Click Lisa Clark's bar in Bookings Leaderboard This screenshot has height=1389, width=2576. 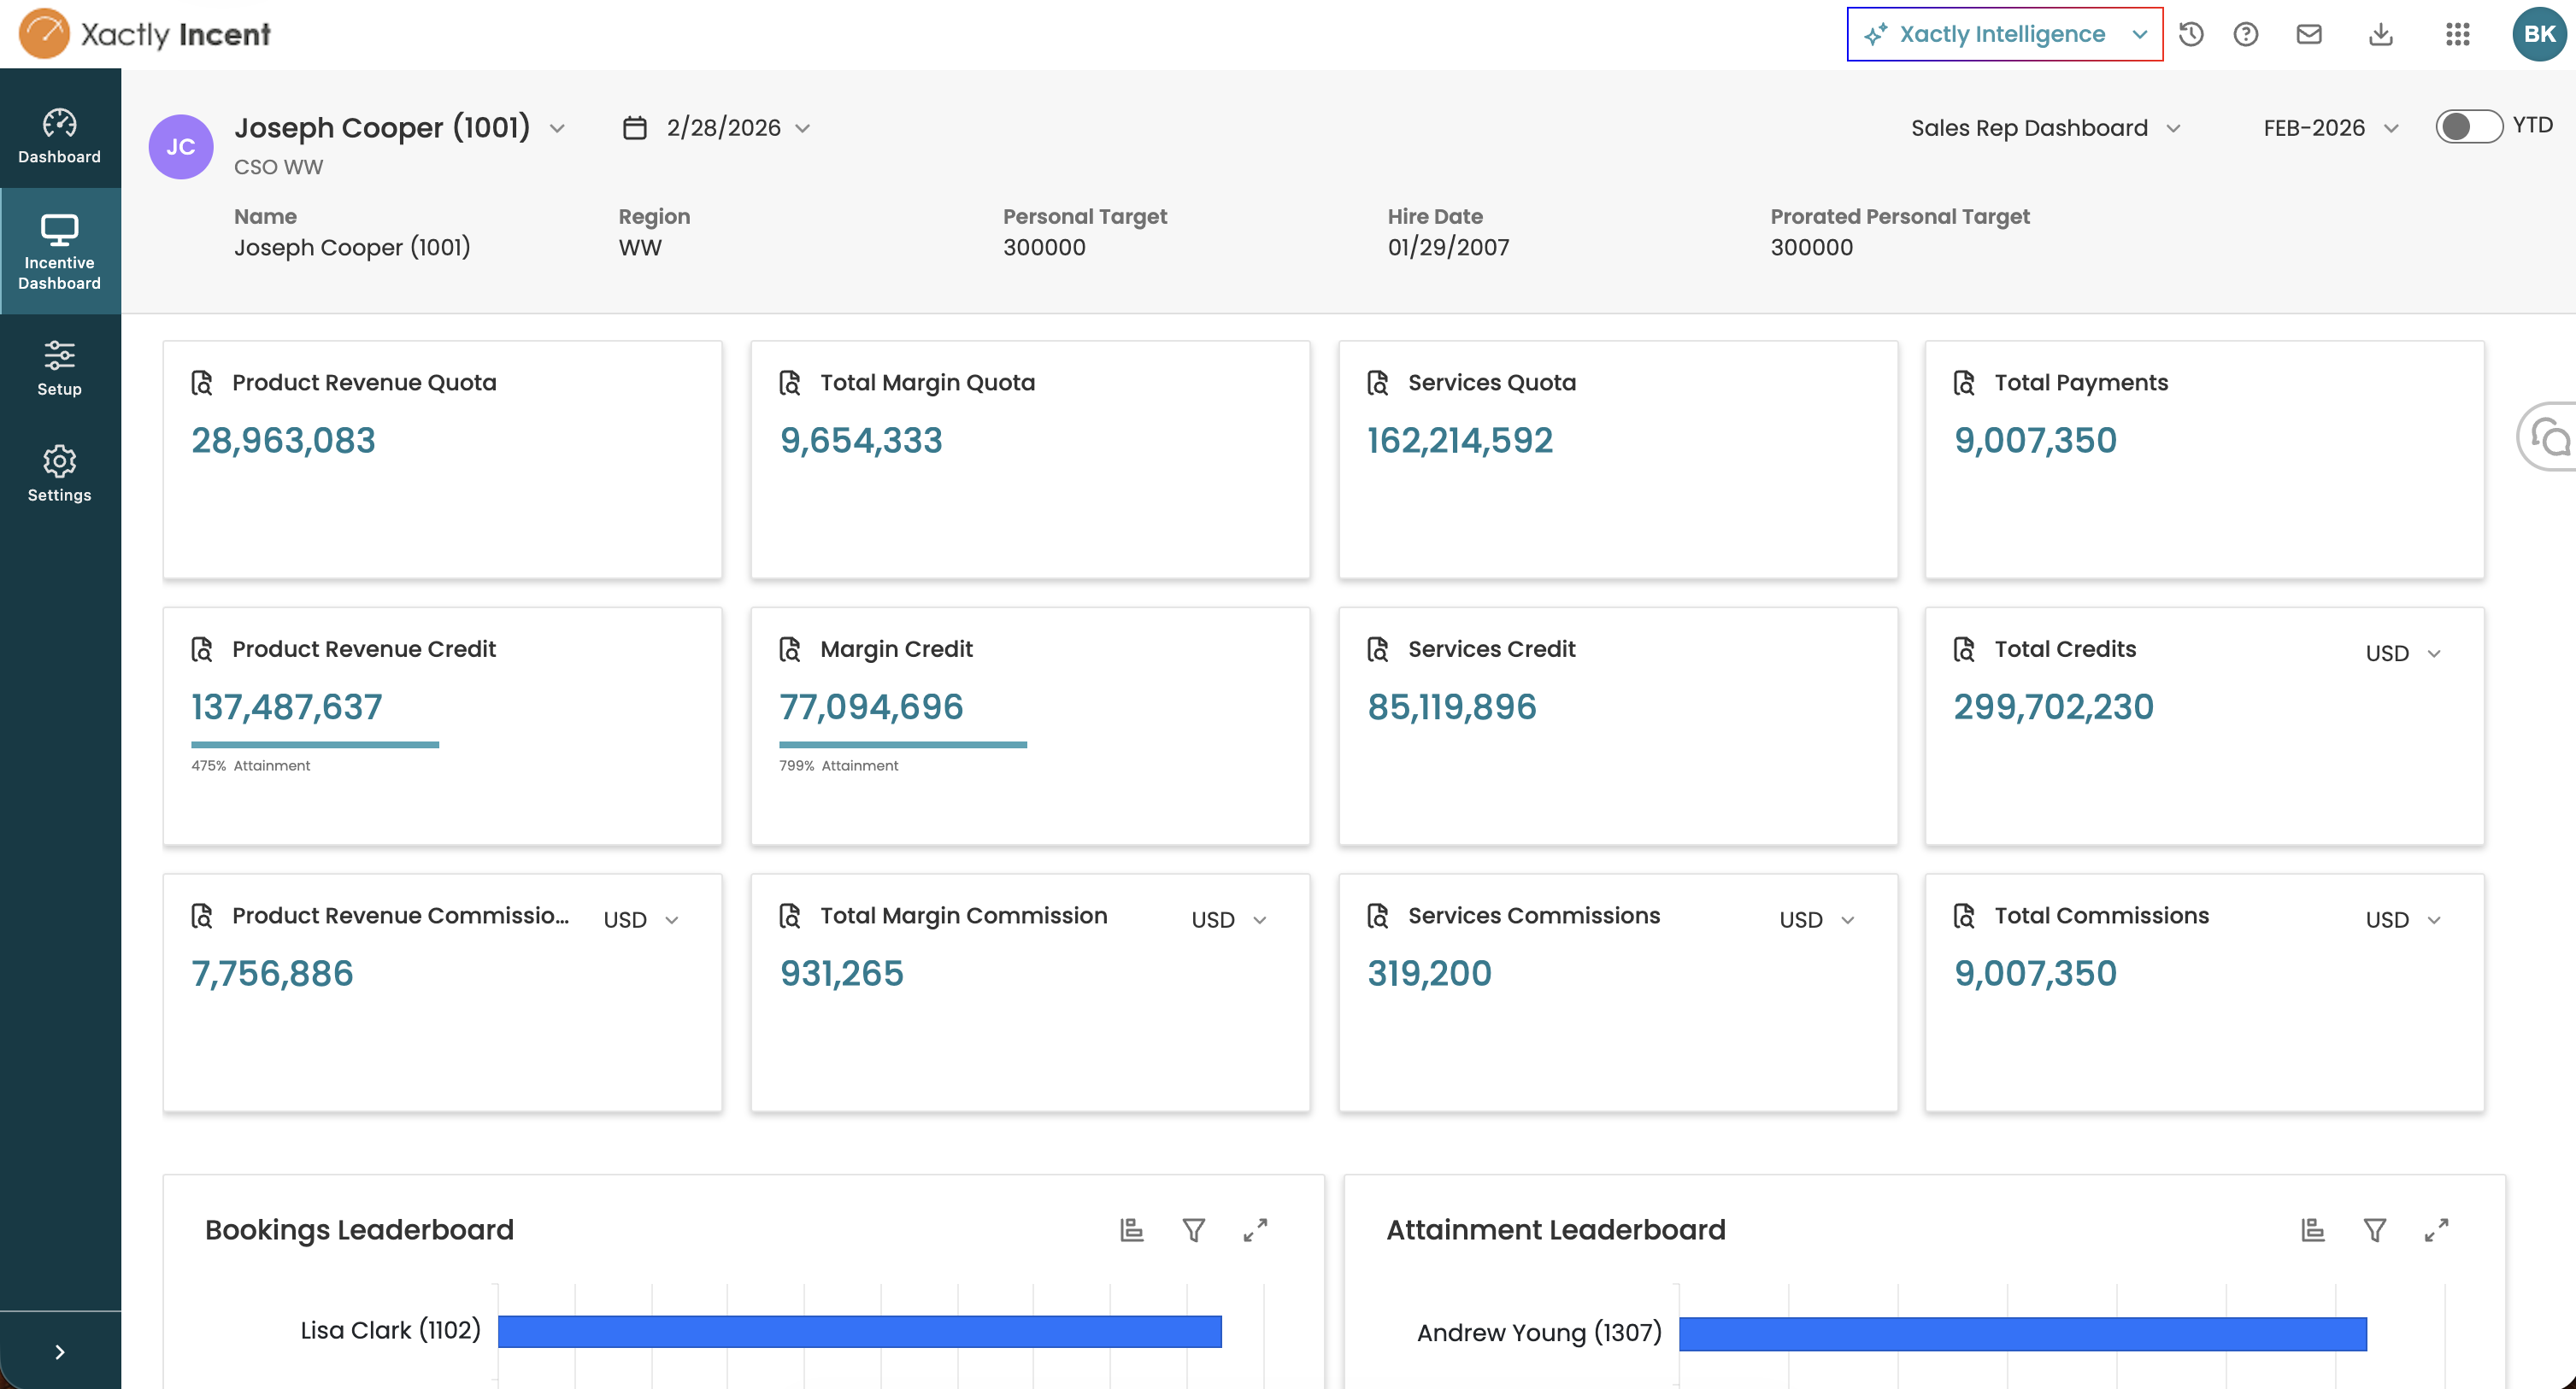859,1331
